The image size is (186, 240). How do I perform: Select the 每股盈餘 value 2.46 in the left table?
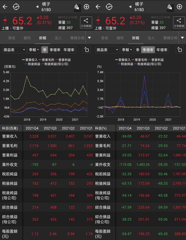[53, 234]
